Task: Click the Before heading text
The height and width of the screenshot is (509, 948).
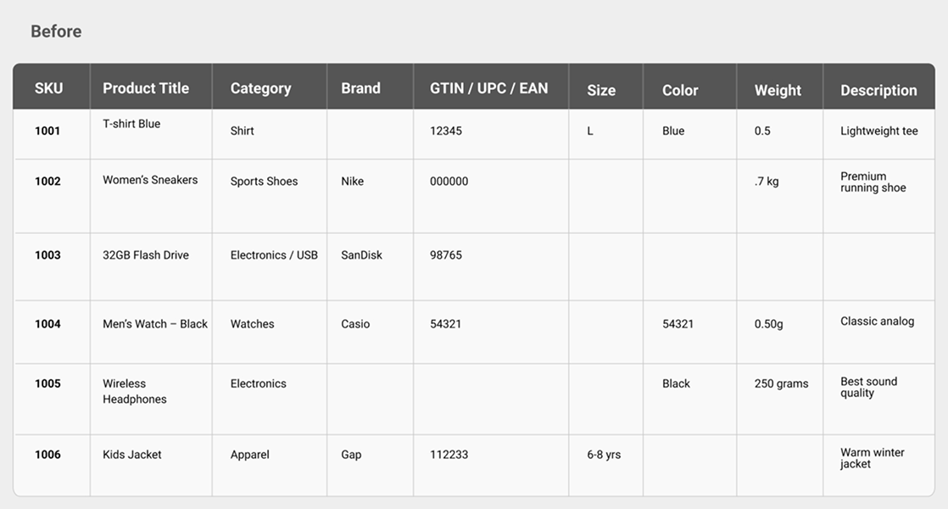Action: click(56, 31)
